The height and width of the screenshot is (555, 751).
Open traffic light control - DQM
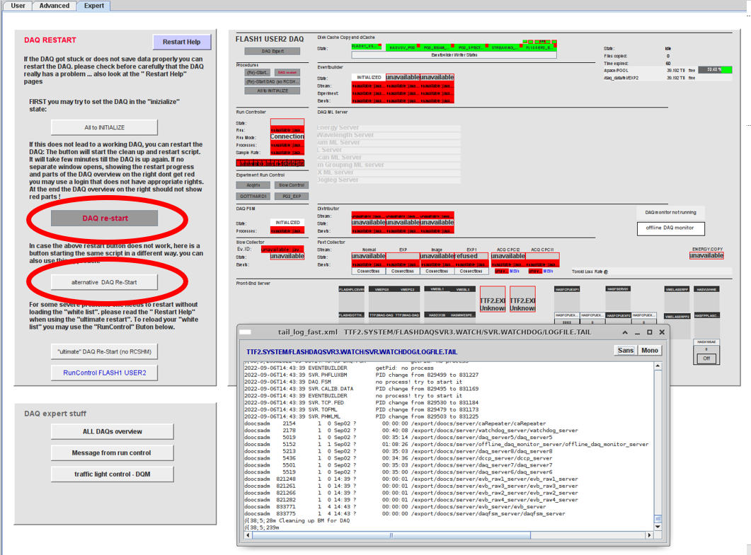112,474
